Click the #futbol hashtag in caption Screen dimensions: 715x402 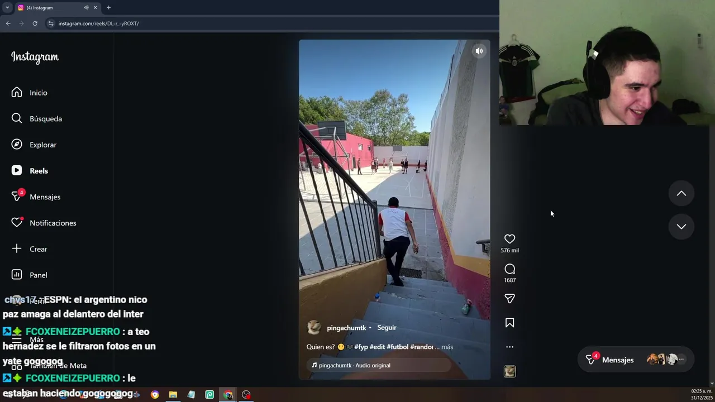(397, 347)
